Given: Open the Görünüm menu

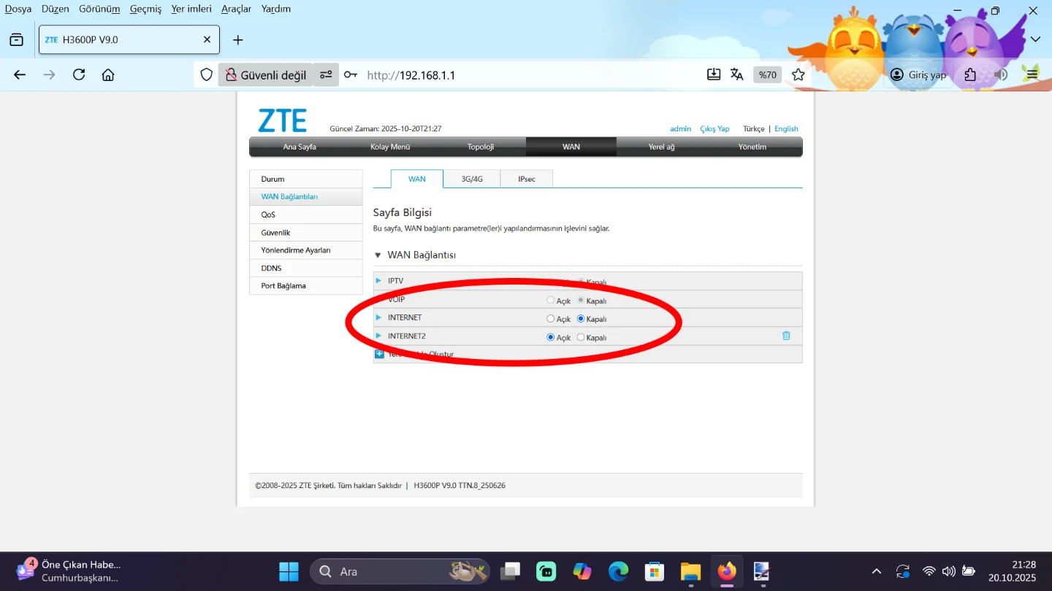Looking at the screenshot, I should (99, 9).
